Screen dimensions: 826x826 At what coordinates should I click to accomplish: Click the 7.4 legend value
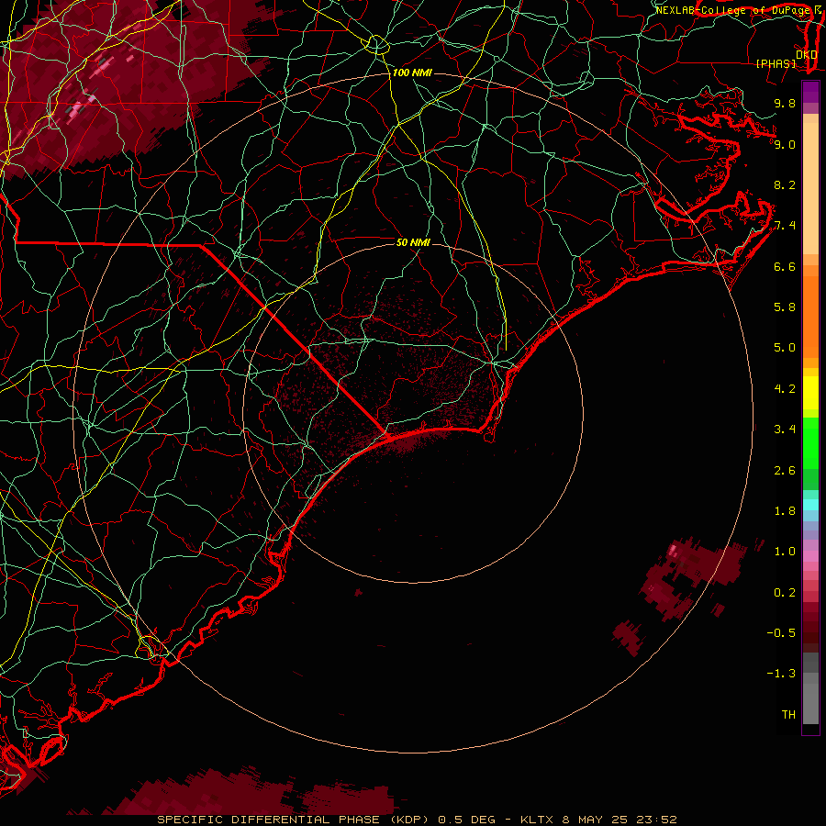click(785, 226)
